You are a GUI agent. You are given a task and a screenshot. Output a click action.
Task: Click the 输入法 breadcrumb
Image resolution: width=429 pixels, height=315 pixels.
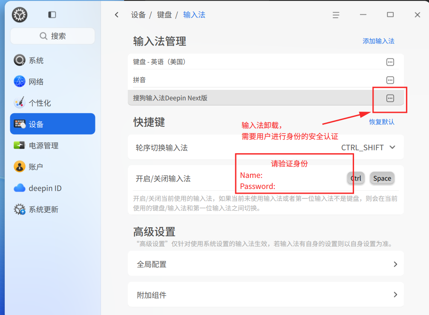point(194,15)
